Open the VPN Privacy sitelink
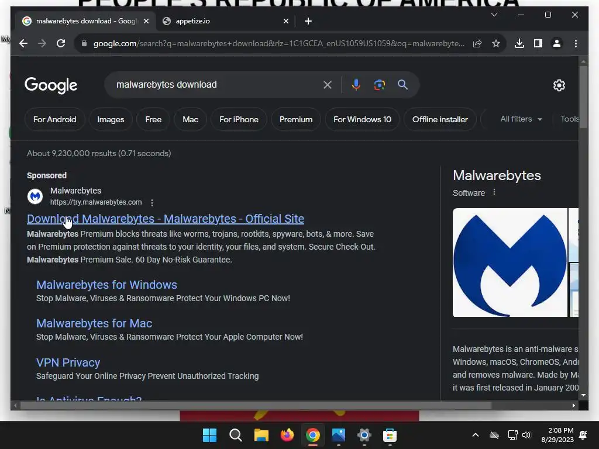Screen dimensions: 599x449 point(68,362)
